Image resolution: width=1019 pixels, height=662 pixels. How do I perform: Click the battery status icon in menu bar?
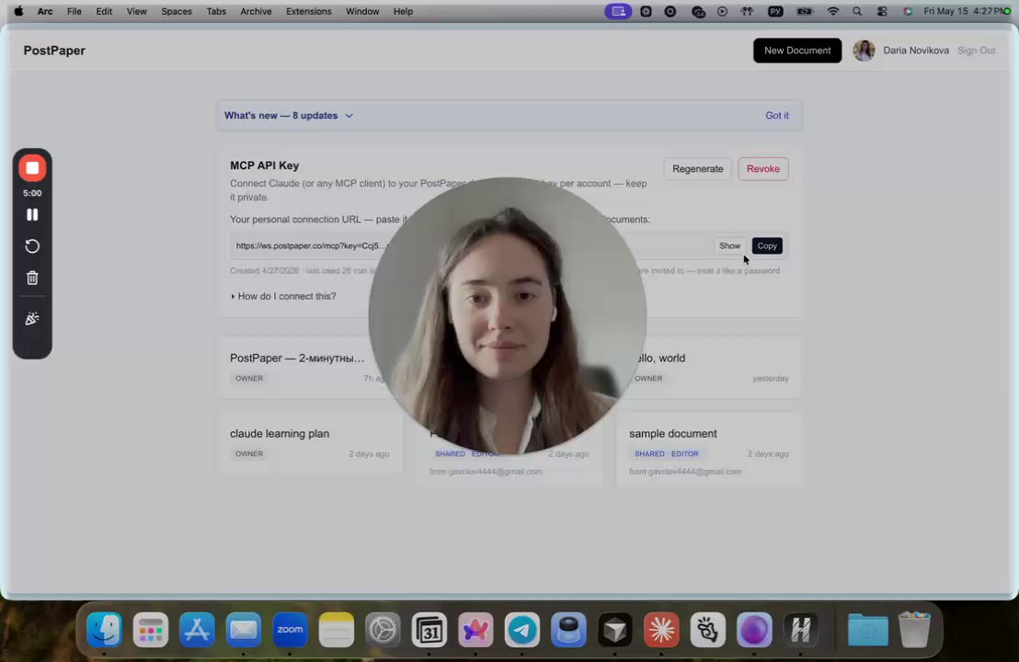(x=805, y=11)
